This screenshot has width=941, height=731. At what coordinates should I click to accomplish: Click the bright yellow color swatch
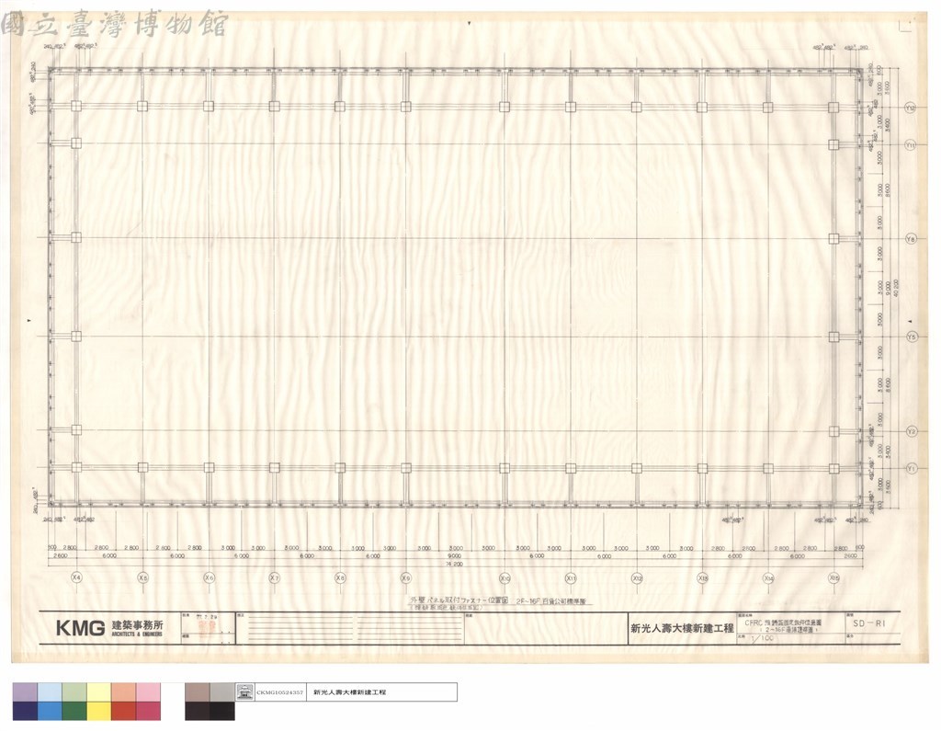pos(99,711)
